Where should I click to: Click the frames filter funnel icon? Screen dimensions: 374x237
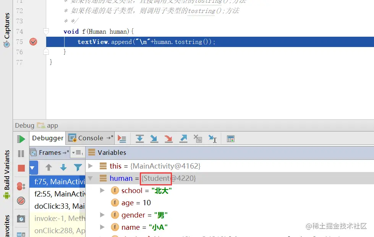click(x=78, y=167)
